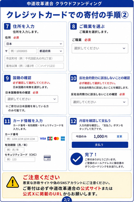
Task: Click the 支払う pay button
Action: click(100, 145)
